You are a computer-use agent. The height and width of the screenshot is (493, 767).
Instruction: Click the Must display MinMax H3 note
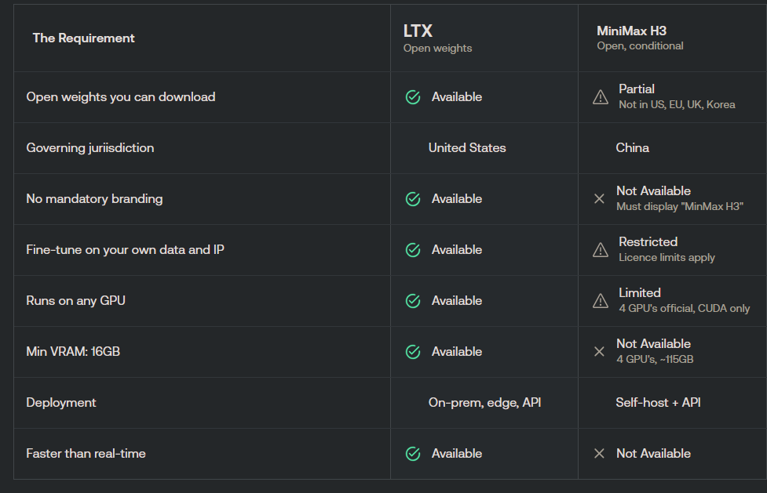pos(680,207)
